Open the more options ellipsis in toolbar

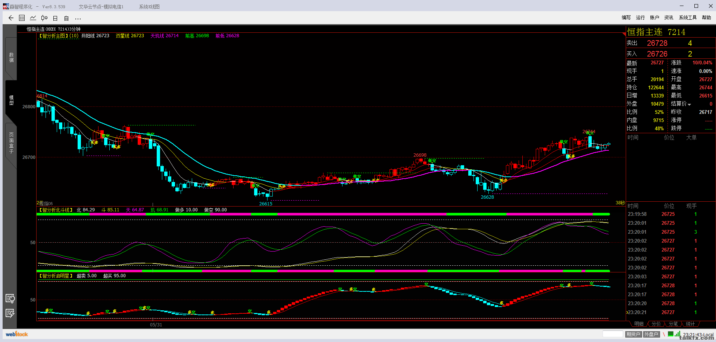(x=78, y=18)
